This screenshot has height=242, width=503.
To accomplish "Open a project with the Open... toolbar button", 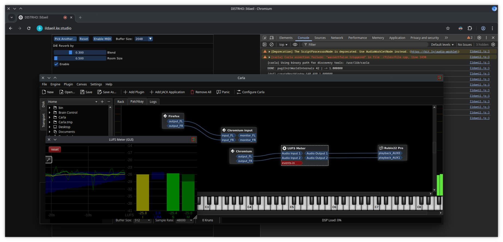I will [x=67, y=92].
